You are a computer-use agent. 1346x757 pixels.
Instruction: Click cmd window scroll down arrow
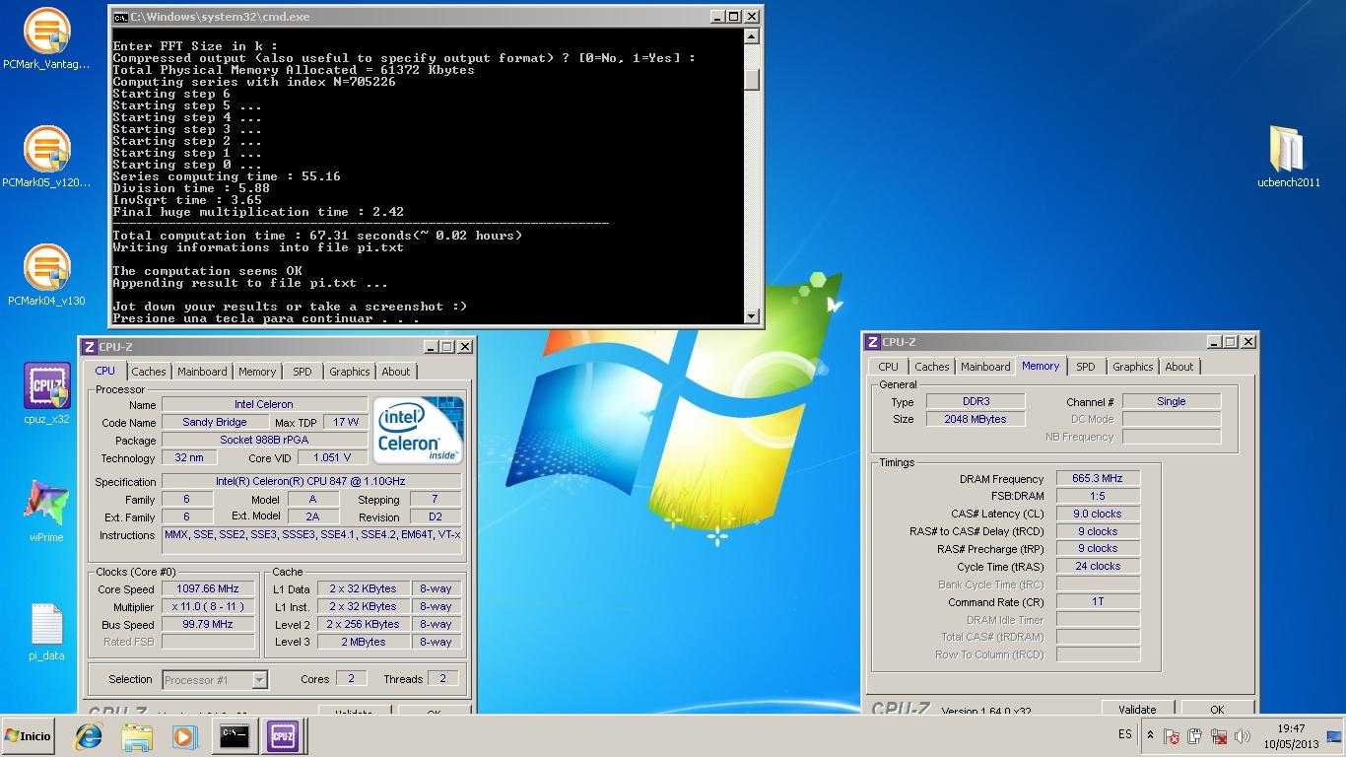click(x=752, y=316)
